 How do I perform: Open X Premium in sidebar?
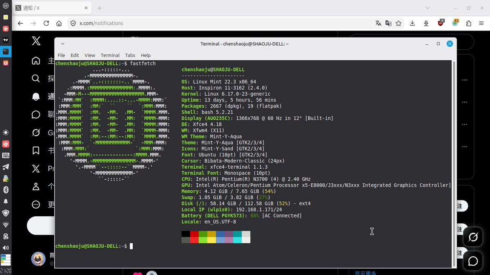coord(36,168)
